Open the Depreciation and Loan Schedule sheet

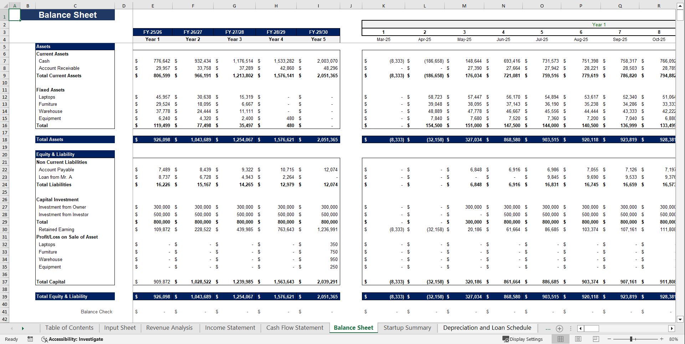point(487,328)
